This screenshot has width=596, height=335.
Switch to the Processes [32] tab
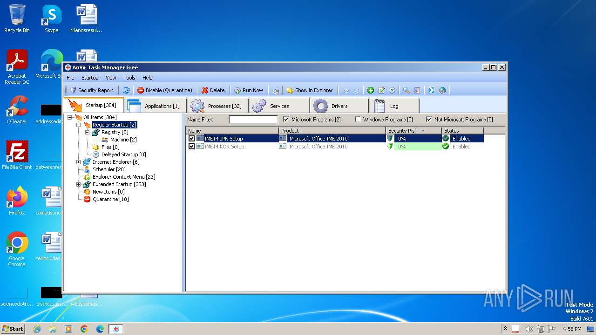pyautogui.click(x=217, y=106)
